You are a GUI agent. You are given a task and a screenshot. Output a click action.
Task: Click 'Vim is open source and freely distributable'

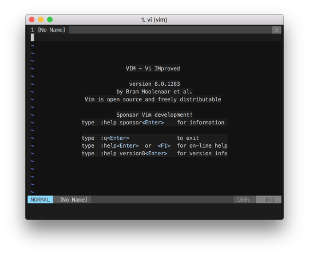click(153, 99)
